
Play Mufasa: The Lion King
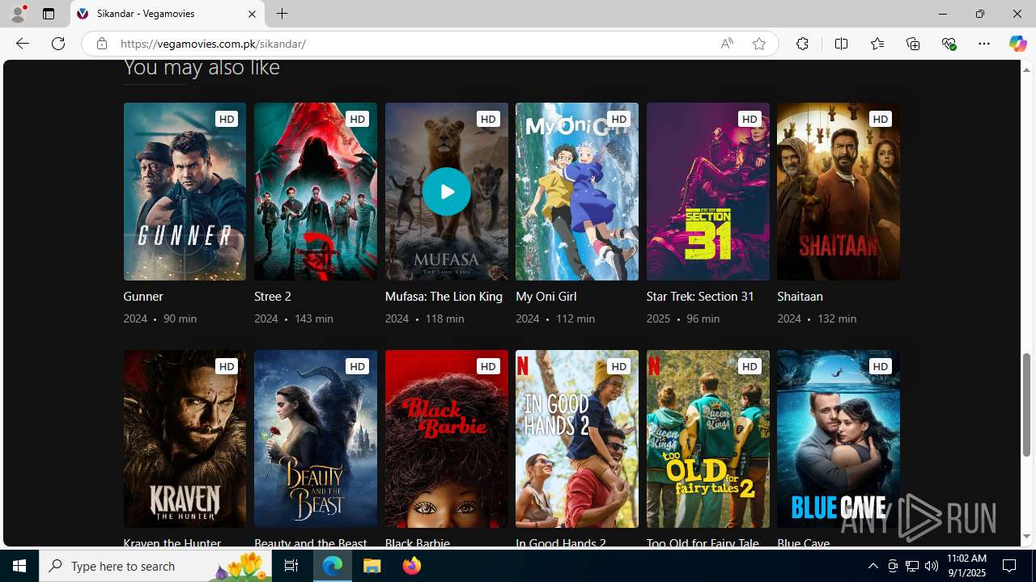pyautogui.click(x=446, y=192)
